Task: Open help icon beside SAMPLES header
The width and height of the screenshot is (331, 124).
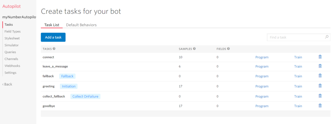Action: click(x=194, y=49)
